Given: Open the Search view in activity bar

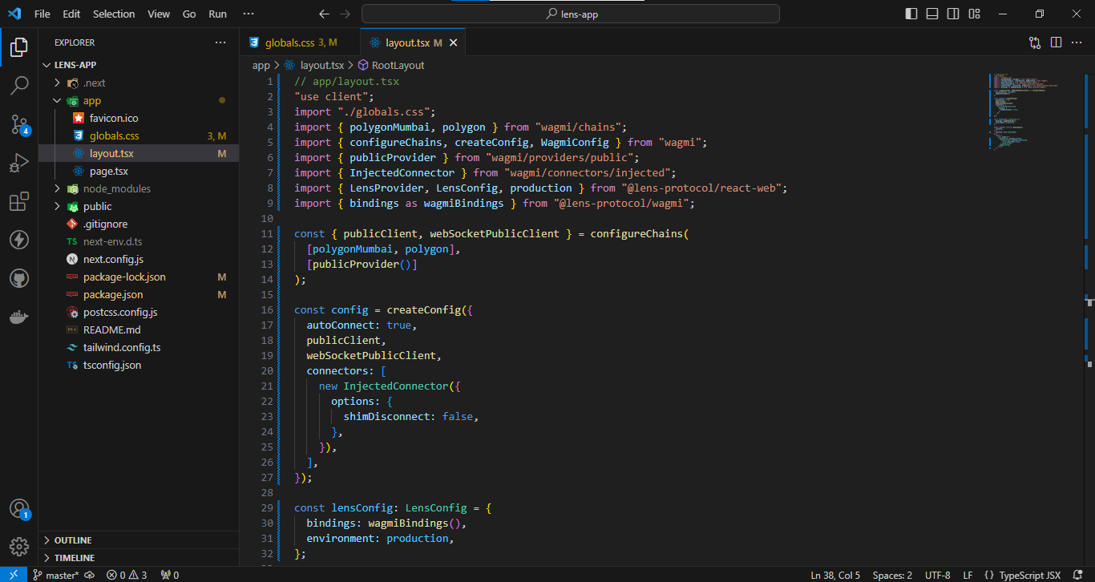Looking at the screenshot, I should tap(19, 85).
